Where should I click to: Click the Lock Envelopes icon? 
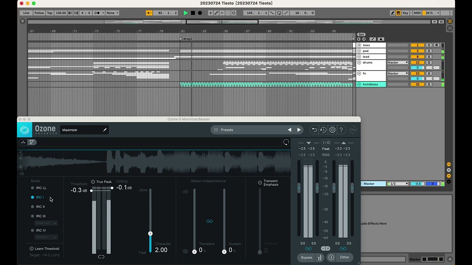tap(381, 39)
